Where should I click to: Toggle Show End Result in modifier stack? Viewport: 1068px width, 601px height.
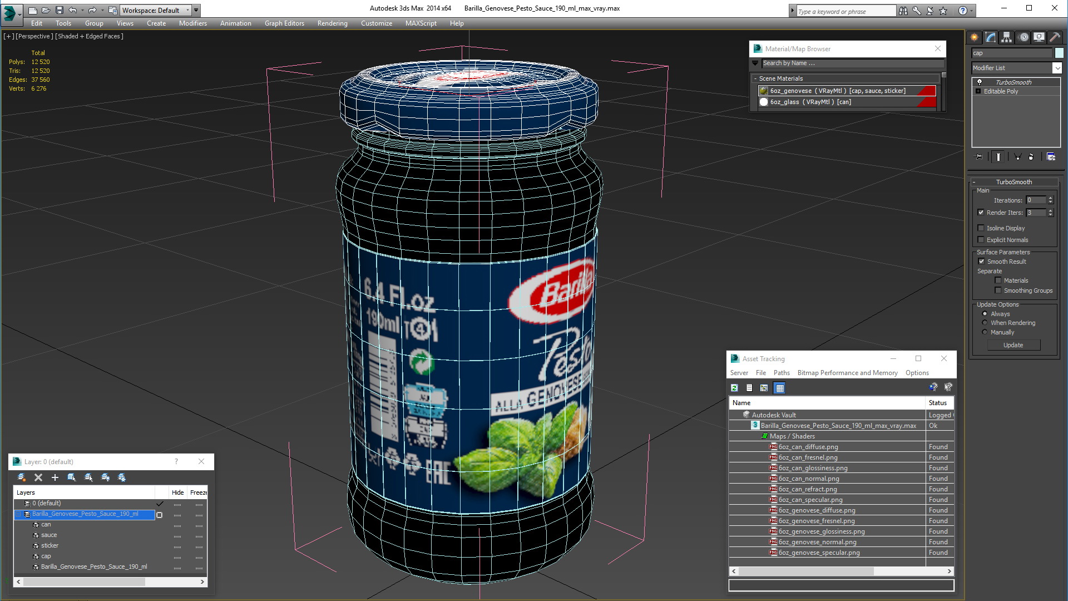[x=998, y=157]
